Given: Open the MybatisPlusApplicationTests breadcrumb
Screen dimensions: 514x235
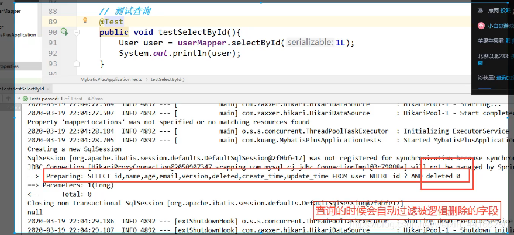Looking at the screenshot, I should pos(111,79).
